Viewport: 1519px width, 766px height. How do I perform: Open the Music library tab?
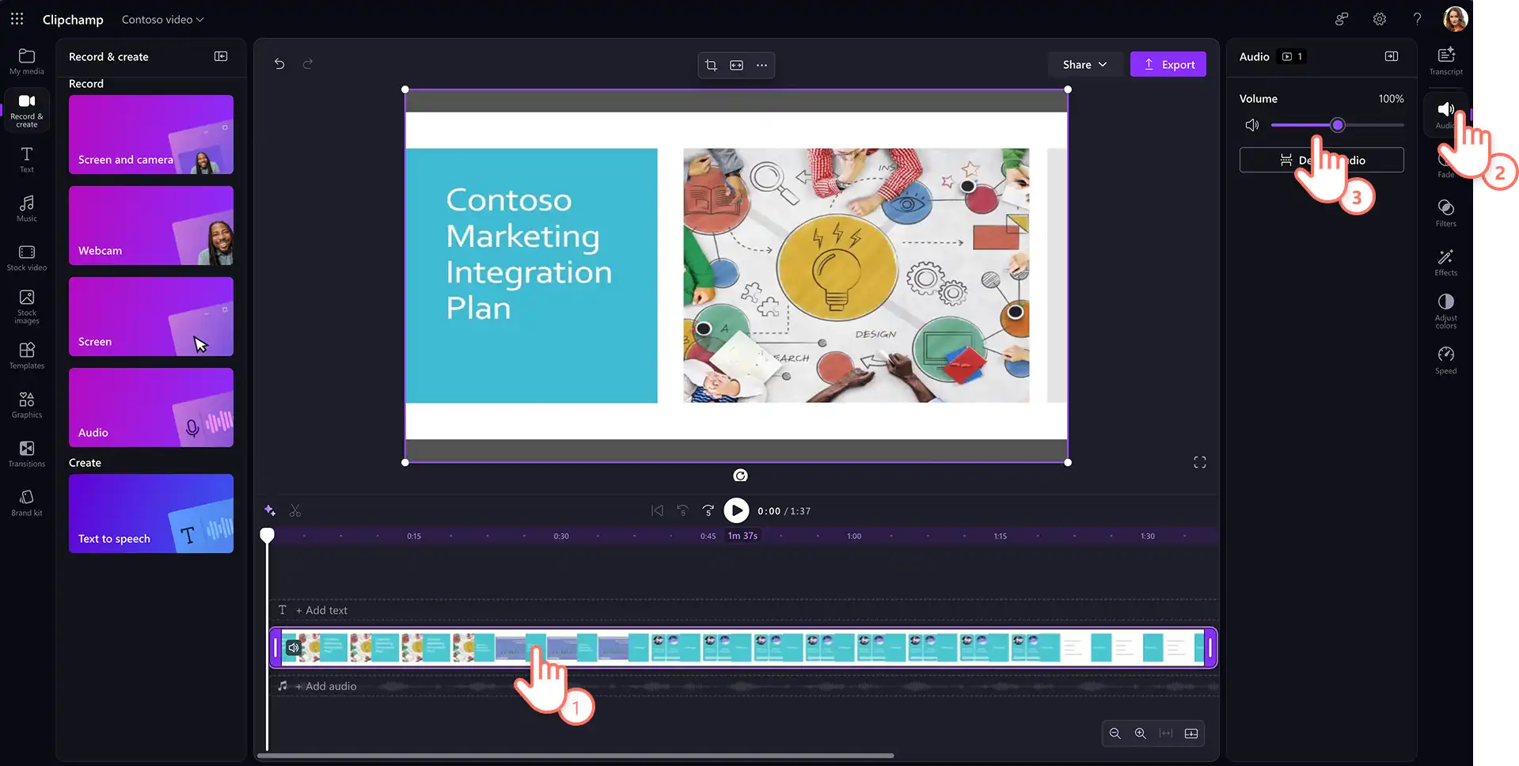click(26, 208)
